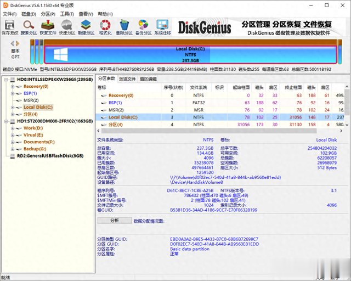
Task: Click the drive icon beside Backup(G:) in tree
Action: (x=19, y=149)
